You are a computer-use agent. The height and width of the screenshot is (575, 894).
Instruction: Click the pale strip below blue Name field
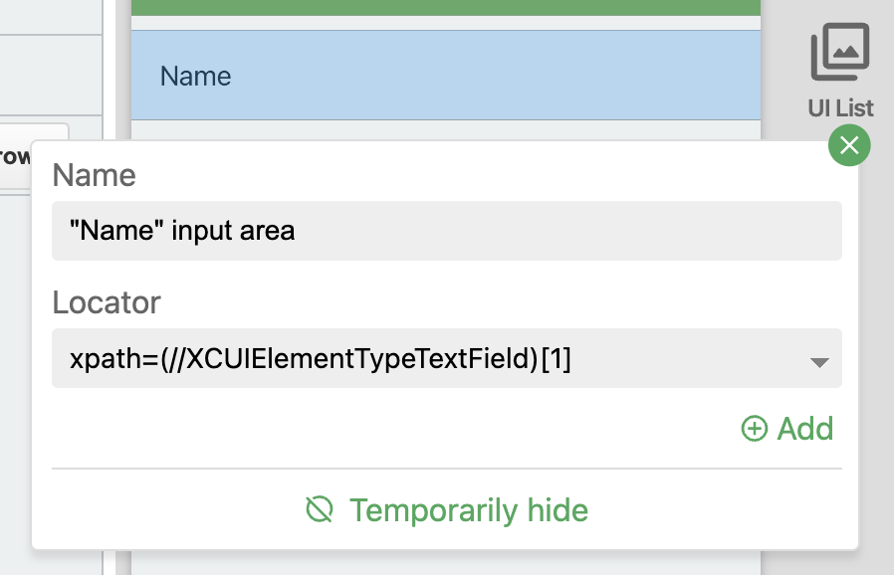[446, 130]
